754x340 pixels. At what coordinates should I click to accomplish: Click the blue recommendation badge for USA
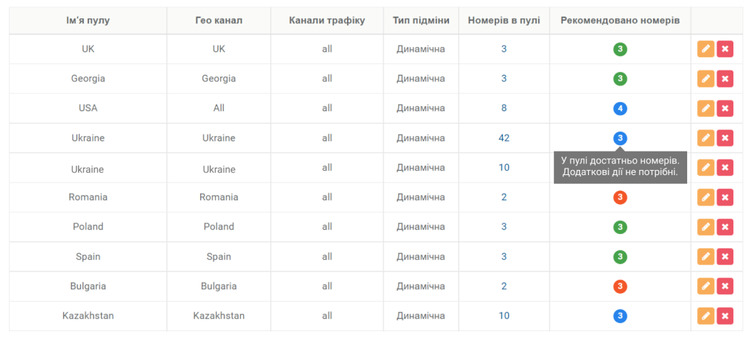(x=620, y=109)
